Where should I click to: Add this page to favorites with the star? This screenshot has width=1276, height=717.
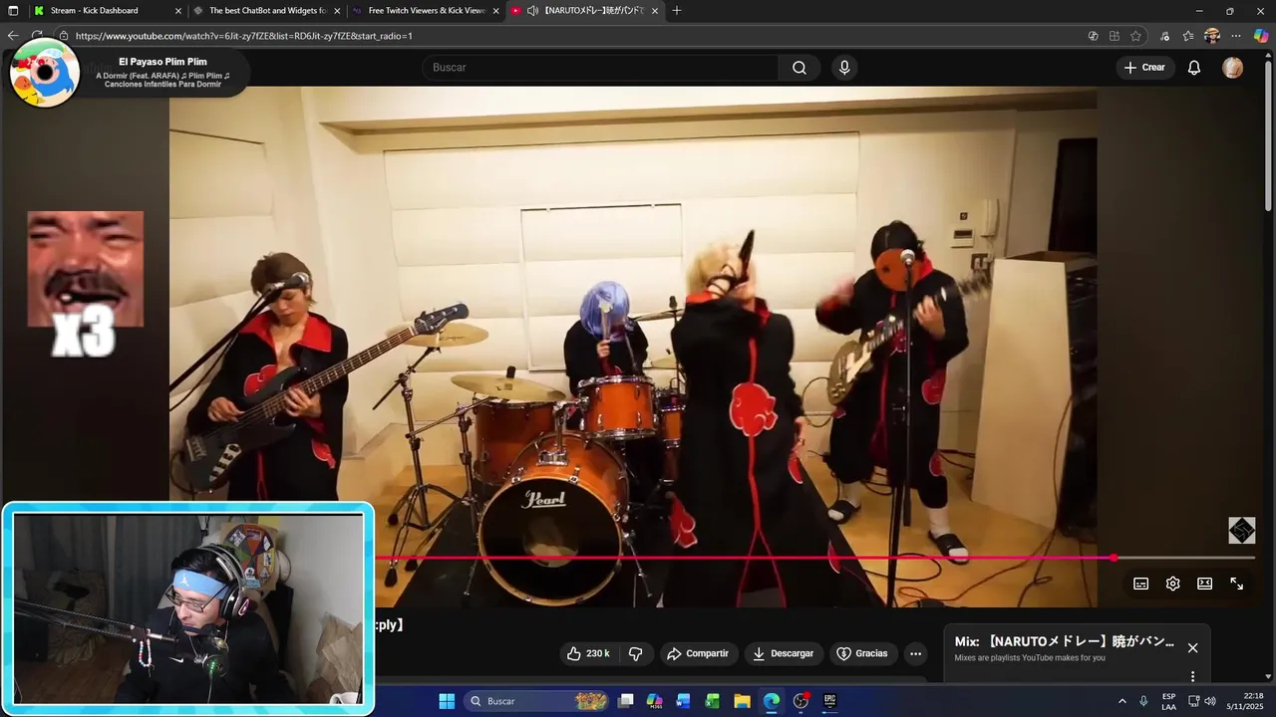click(x=1136, y=36)
